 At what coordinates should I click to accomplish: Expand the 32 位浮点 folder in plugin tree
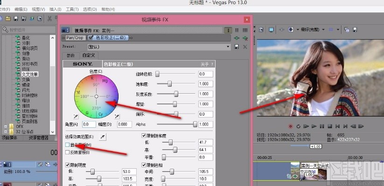pyautogui.click(x=6, y=131)
